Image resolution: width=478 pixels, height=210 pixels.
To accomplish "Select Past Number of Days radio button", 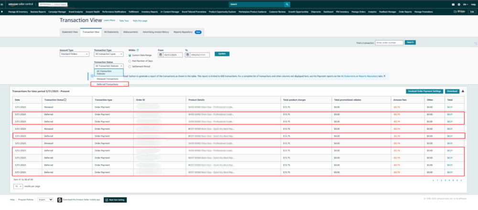I will [130, 61].
